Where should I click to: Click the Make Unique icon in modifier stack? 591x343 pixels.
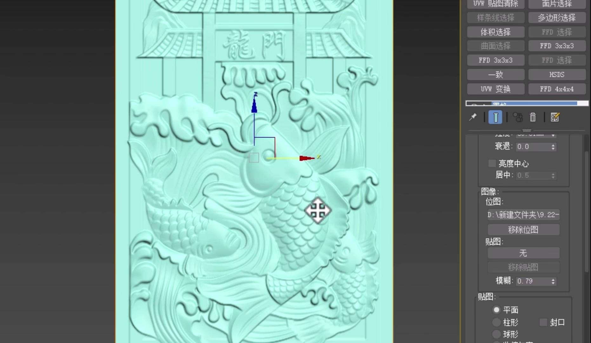coord(517,117)
